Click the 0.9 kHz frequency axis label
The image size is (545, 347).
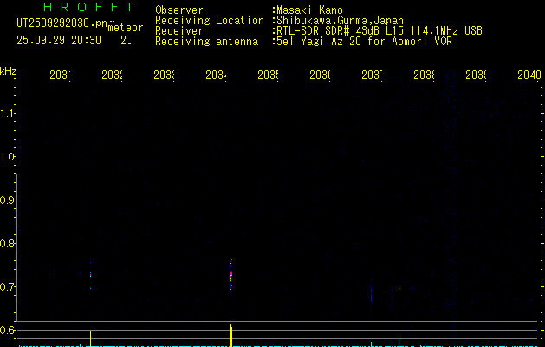[x=7, y=200]
